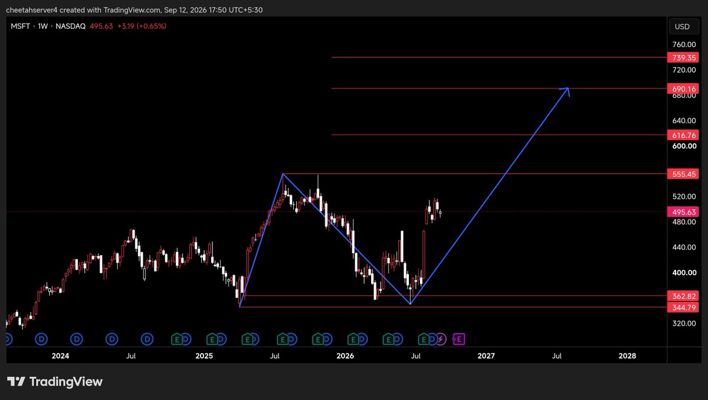Click the NASDAQ exchange label
708x400 pixels.
[71, 26]
